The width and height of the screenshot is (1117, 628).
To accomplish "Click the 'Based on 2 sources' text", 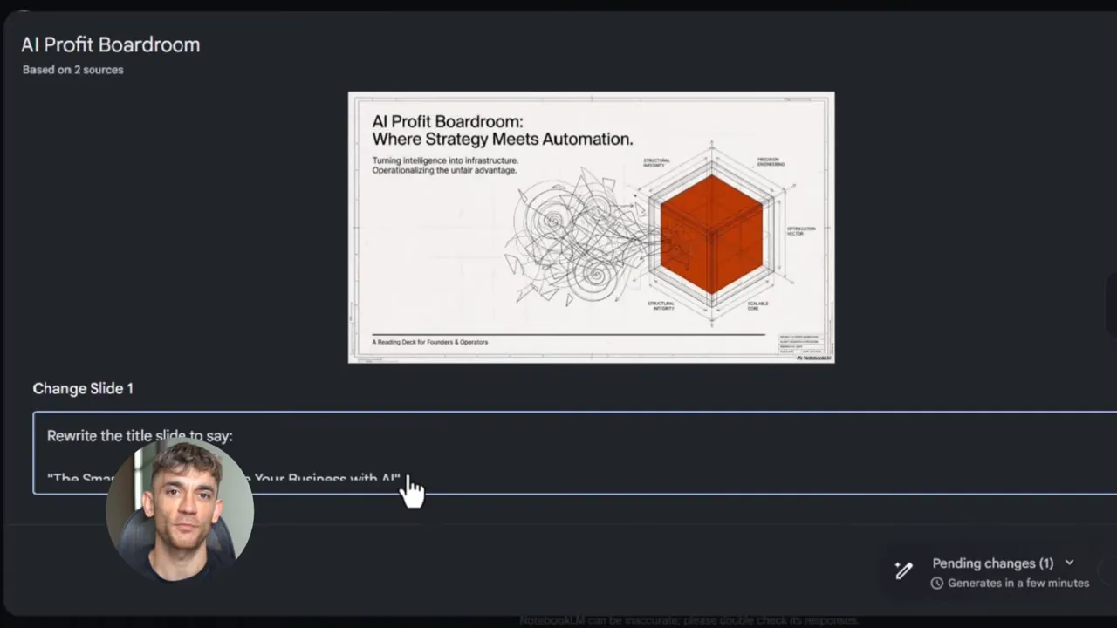I will pyautogui.click(x=73, y=70).
